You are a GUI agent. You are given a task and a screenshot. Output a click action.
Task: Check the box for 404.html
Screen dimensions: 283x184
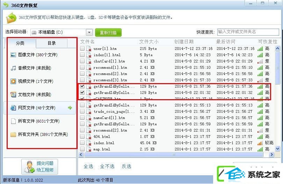[82, 137]
